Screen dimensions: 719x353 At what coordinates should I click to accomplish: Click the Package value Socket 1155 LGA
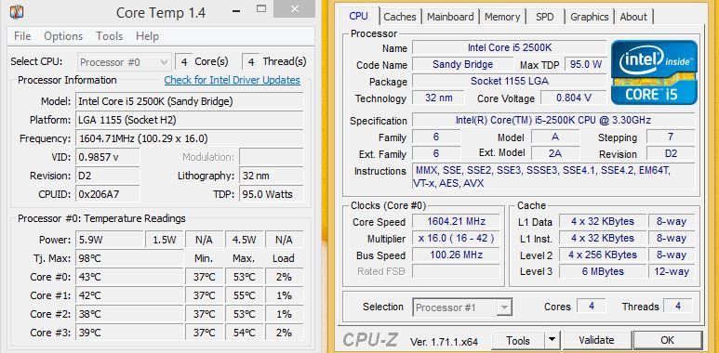coord(510,82)
